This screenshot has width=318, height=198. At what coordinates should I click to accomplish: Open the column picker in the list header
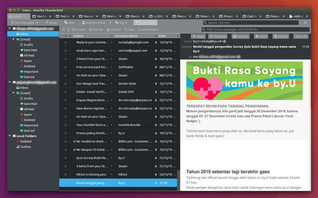[178, 36]
